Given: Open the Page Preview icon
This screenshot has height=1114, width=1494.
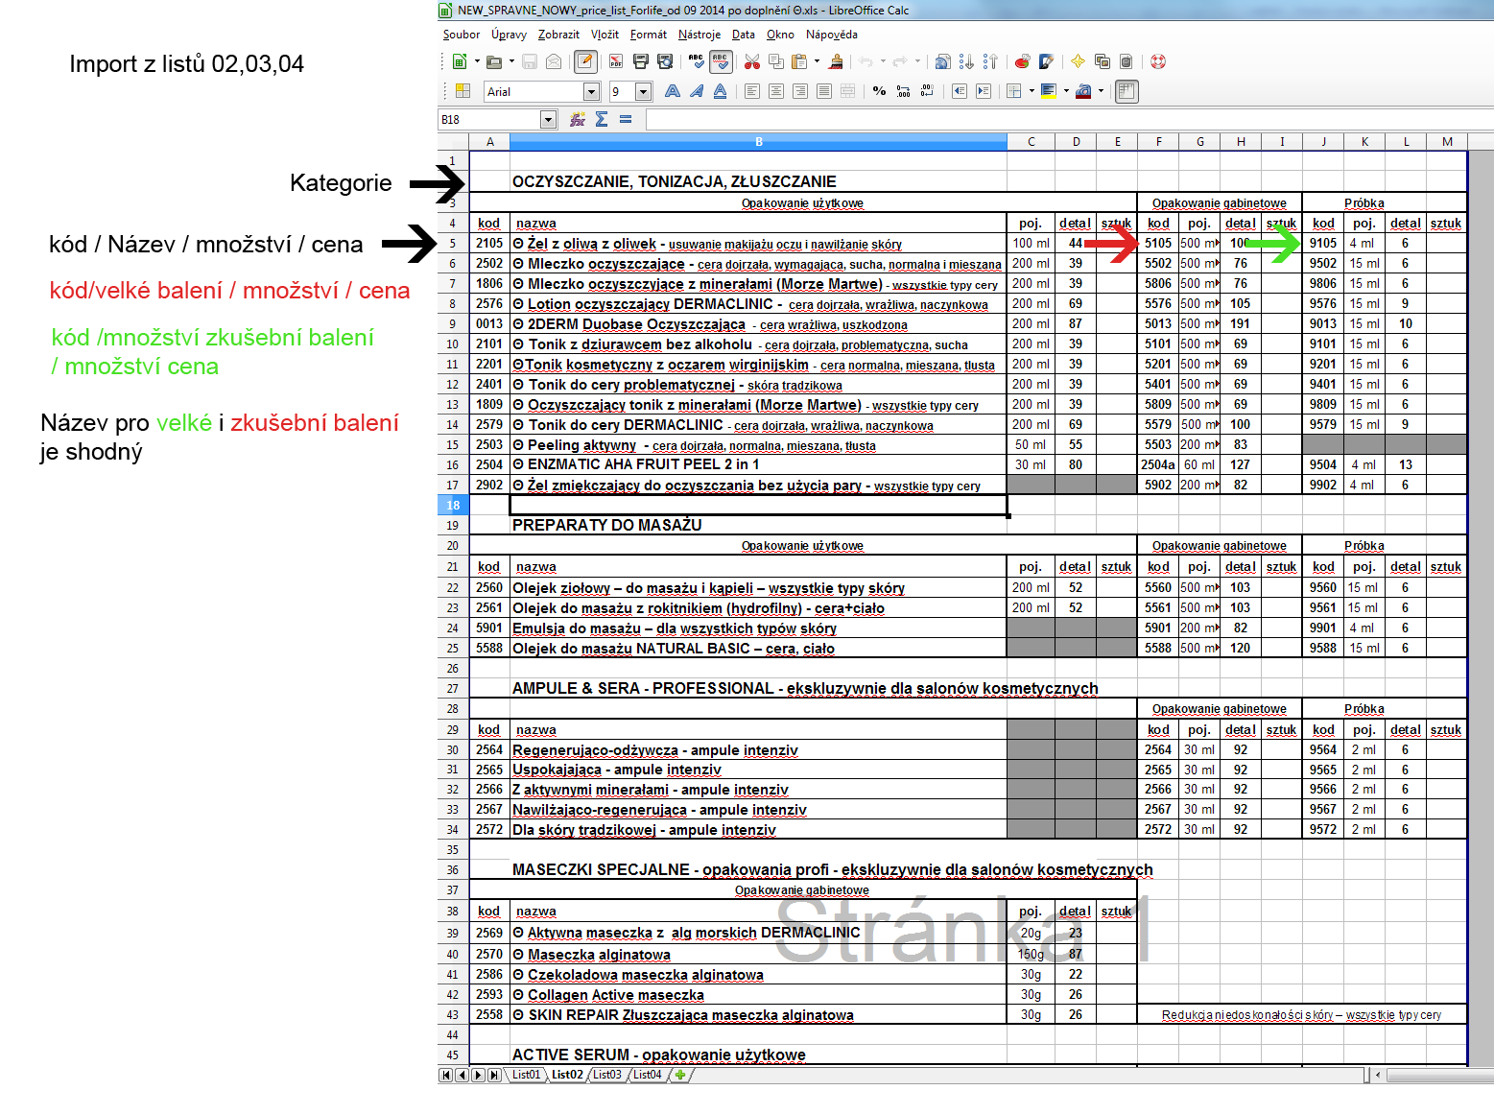Looking at the screenshot, I should coord(665,61).
